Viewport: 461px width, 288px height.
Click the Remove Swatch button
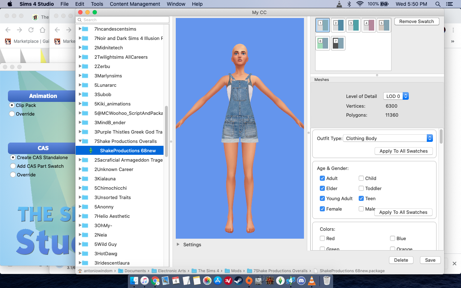[416, 21]
